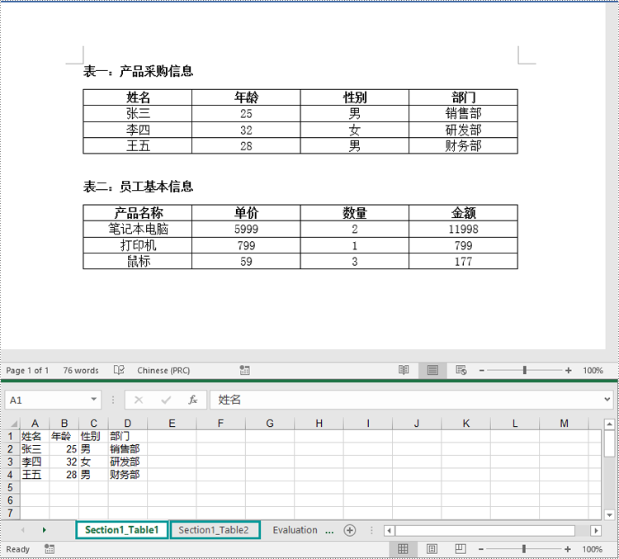Viewport: 619px width, 559px height.
Task: Zoom out Excel sheet with minus button
Action: (x=481, y=549)
